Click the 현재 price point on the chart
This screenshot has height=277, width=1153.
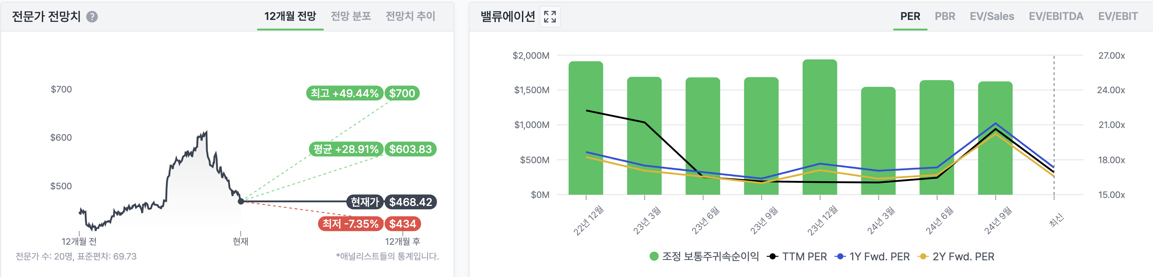(241, 201)
